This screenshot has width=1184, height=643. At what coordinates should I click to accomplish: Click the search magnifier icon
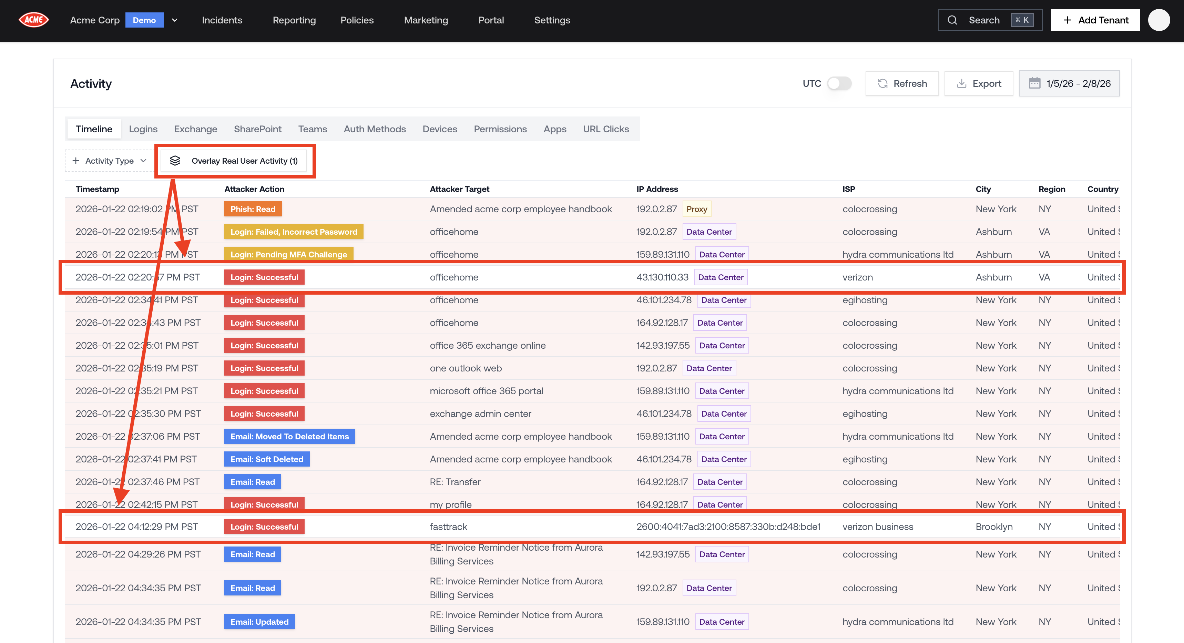click(x=952, y=20)
